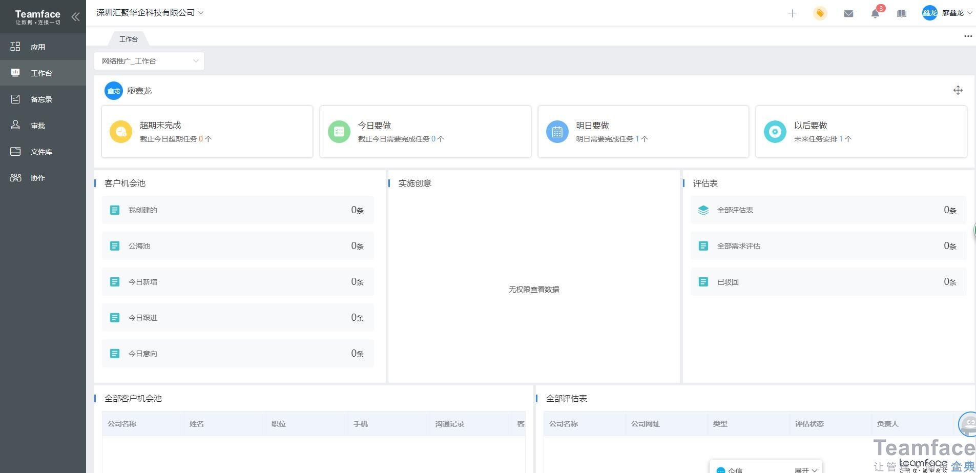Click the plus icon in the top bar

point(792,13)
